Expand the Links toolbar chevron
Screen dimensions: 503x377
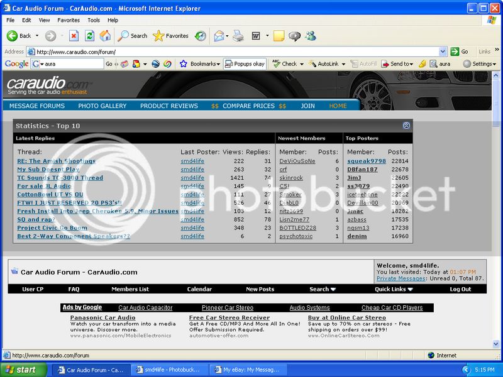tap(497, 50)
